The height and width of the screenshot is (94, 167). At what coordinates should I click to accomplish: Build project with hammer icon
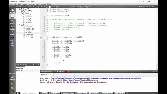(12, 92)
